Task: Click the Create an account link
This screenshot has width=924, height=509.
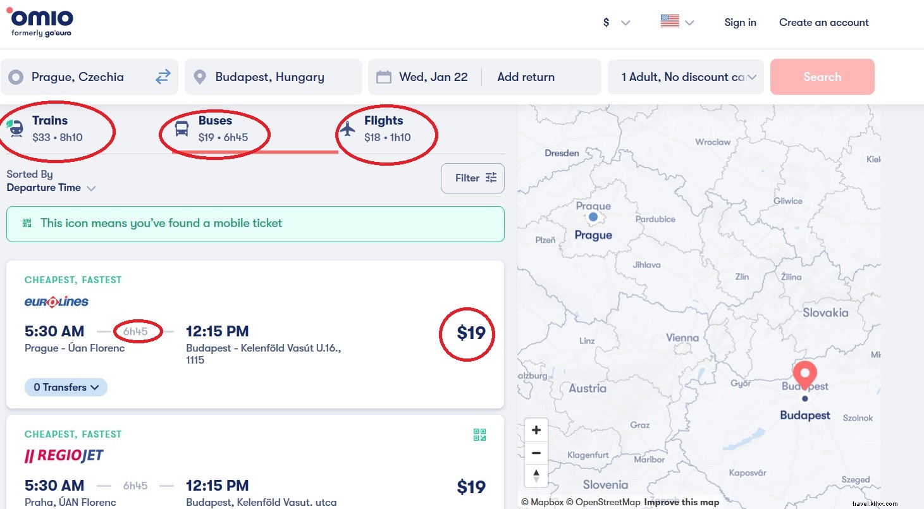Action: coord(823,22)
